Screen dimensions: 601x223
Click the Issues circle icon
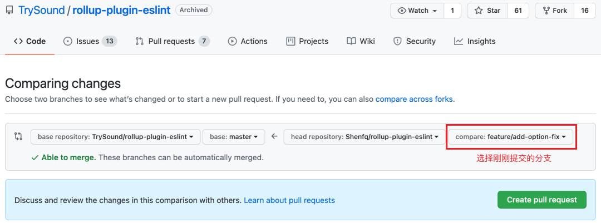[68, 41]
